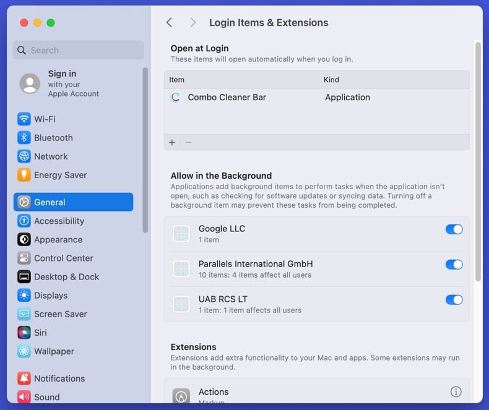The height and width of the screenshot is (410, 489).
Task: Show info for the Actions extension
Action: coord(456,391)
